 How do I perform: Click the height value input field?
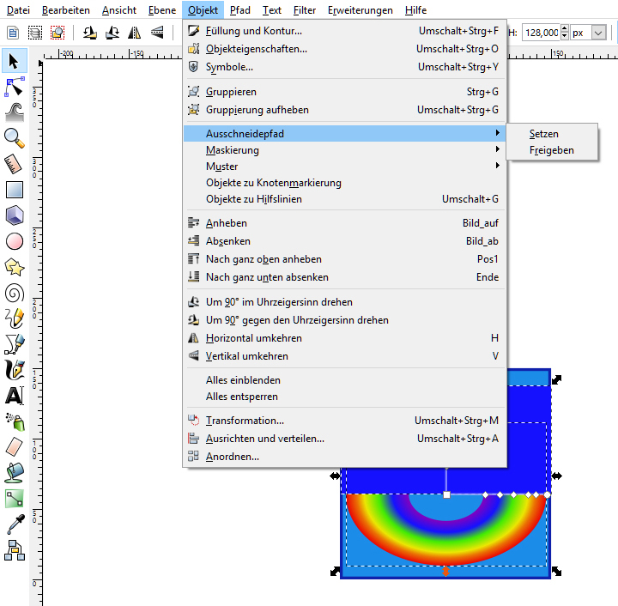tap(540, 32)
